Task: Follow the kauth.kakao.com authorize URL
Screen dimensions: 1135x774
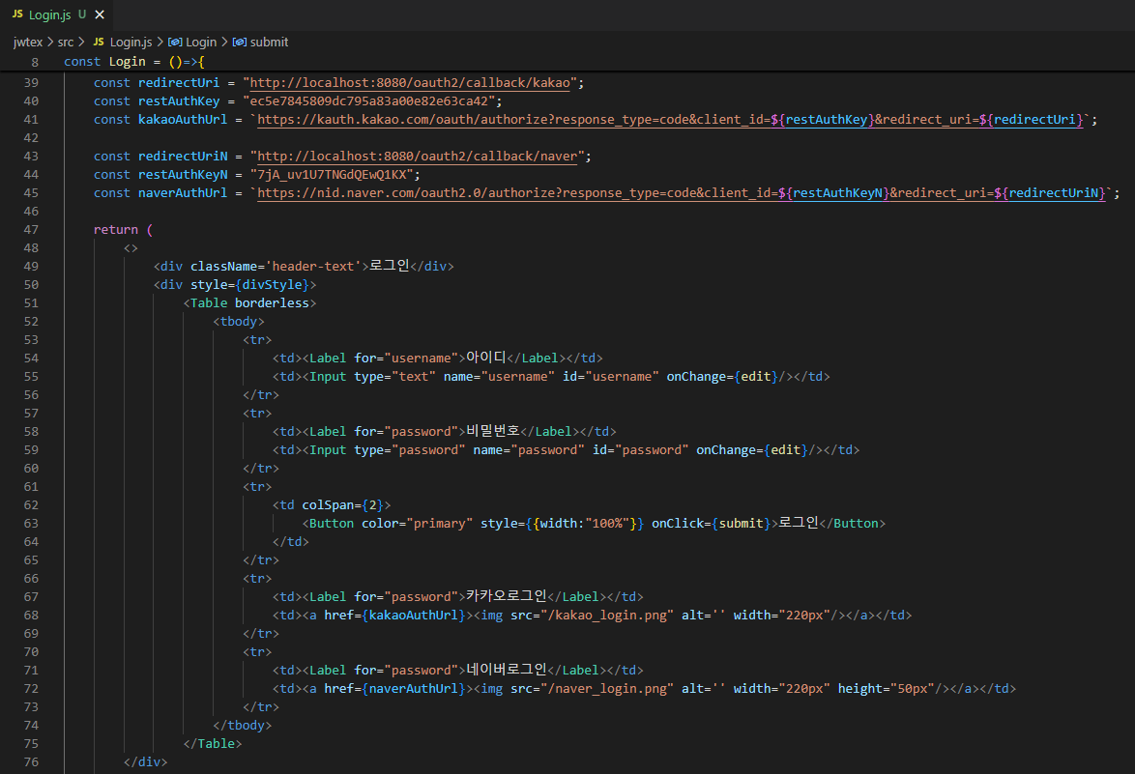Action: point(670,120)
